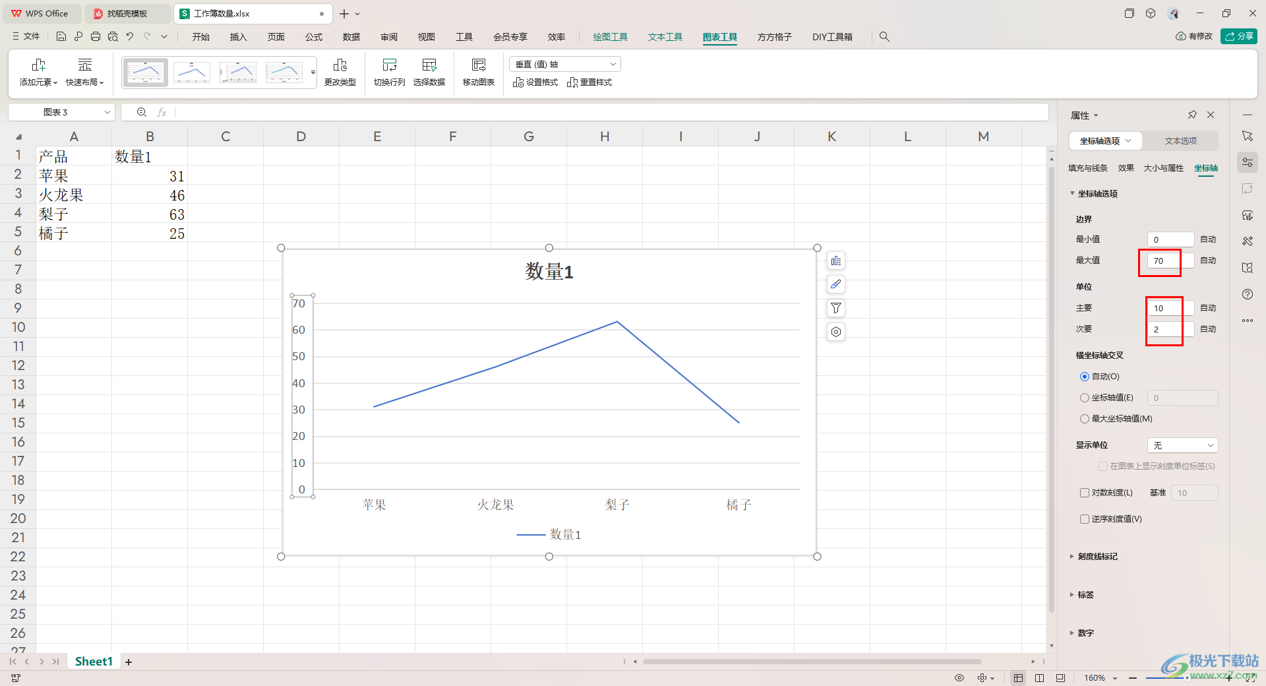Enable 逆序刻度值(V) checkbox
Screen dimensions: 1266x686
[x=1085, y=519]
